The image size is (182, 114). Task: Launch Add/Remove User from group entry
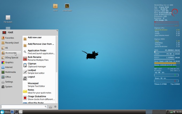point(39,45)
